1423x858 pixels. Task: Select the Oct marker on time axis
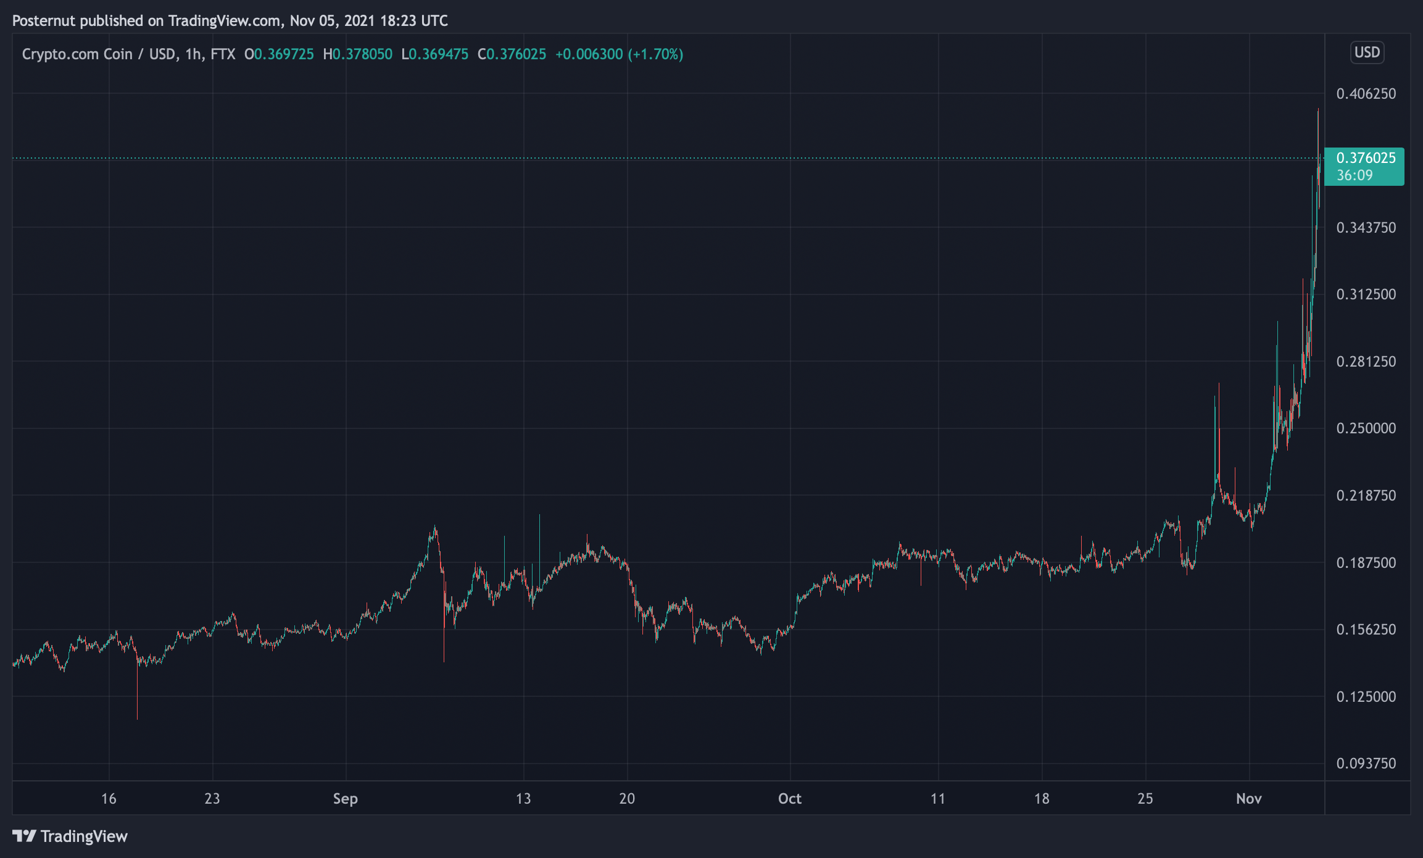(x=789, y=799)
